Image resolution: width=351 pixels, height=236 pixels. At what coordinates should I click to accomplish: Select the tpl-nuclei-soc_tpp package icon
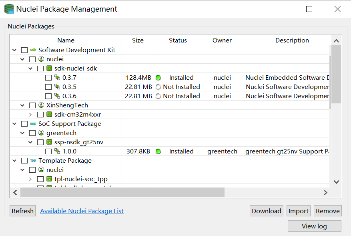pos(49,179)
